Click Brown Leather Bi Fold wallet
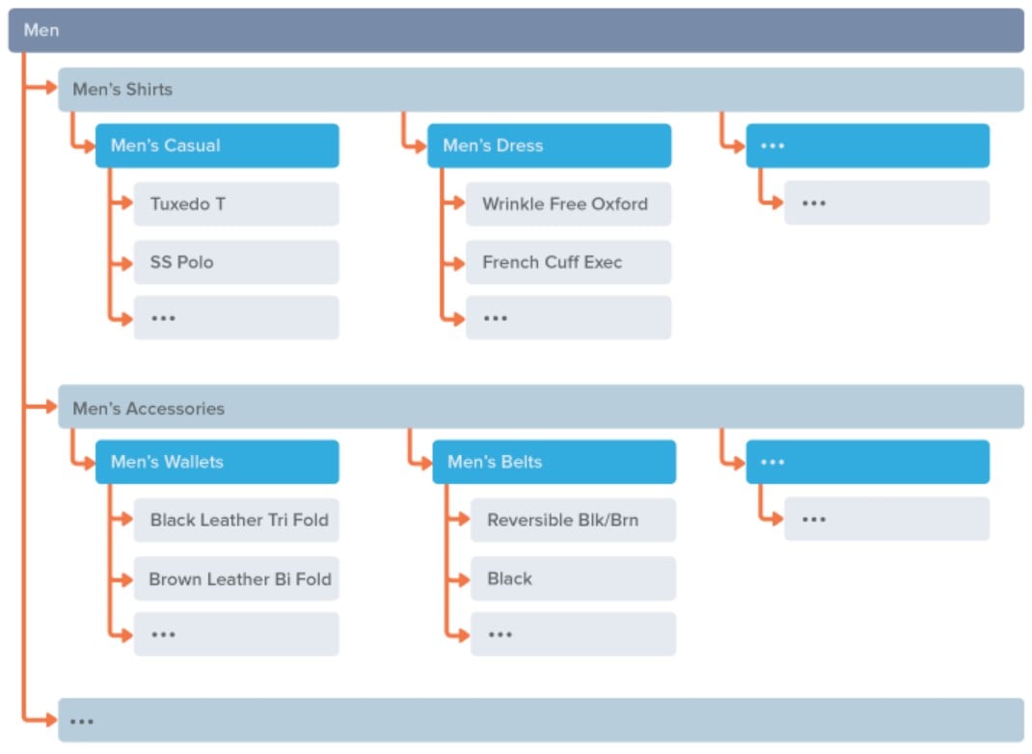 pyautogui.click(x=236, y=579)
